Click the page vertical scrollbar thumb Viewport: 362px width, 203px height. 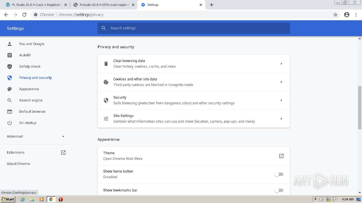(360, 107)
